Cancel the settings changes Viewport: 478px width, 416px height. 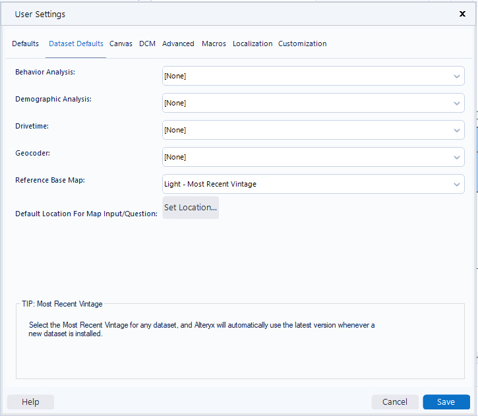(x=395, y=402)
